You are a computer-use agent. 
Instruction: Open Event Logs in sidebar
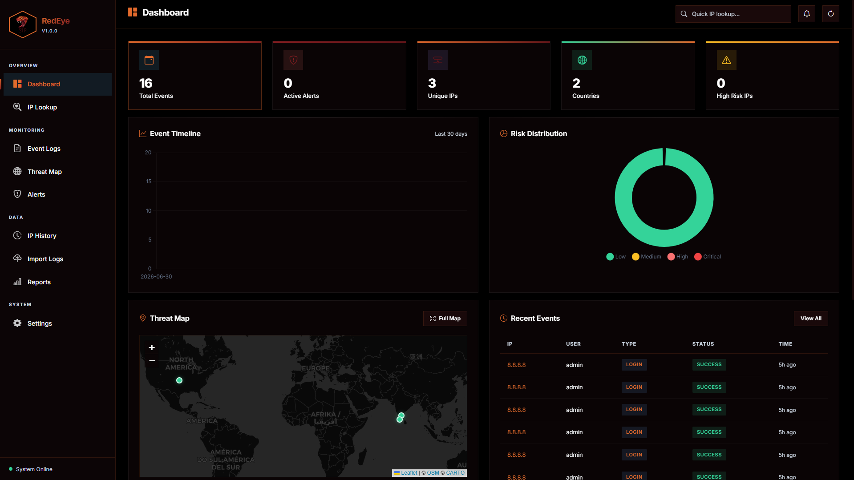[57, 149]
